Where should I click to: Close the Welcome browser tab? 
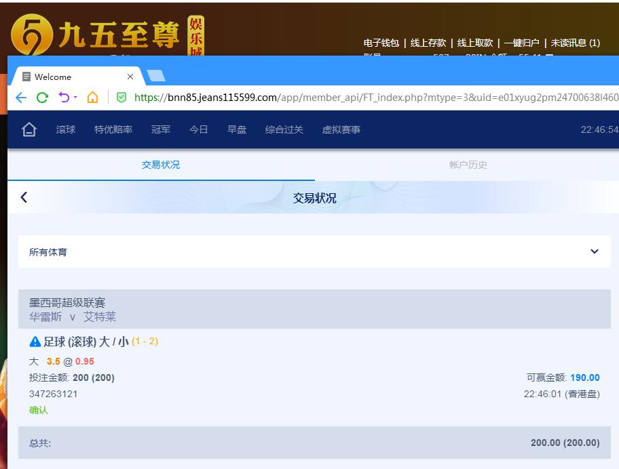pyautogui.click(x=130, y=77)
